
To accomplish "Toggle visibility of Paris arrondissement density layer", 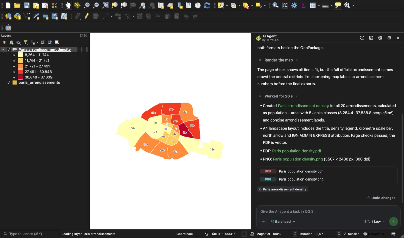I will pos(9,50).
